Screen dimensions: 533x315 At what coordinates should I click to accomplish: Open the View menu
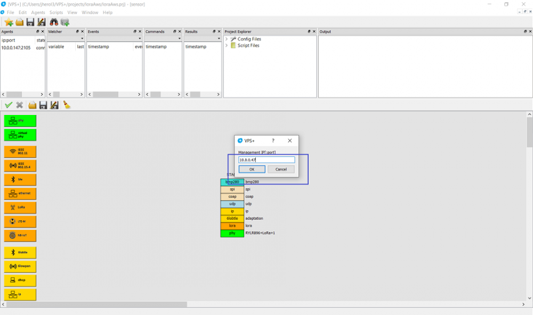click(x=72, y=12)
